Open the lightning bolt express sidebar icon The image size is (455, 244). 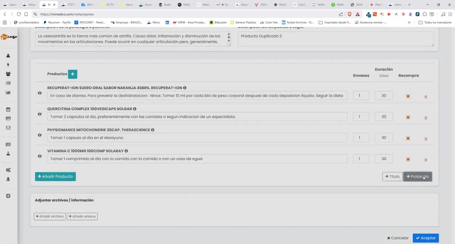point(8,65)
